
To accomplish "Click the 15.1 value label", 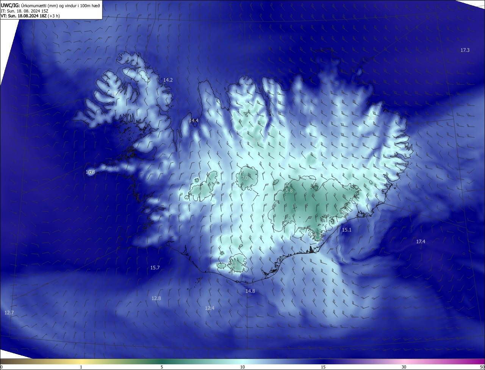I will coord(347,230).
